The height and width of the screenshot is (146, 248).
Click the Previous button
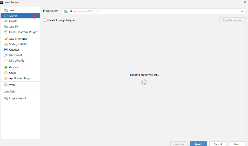pos(179,144)
